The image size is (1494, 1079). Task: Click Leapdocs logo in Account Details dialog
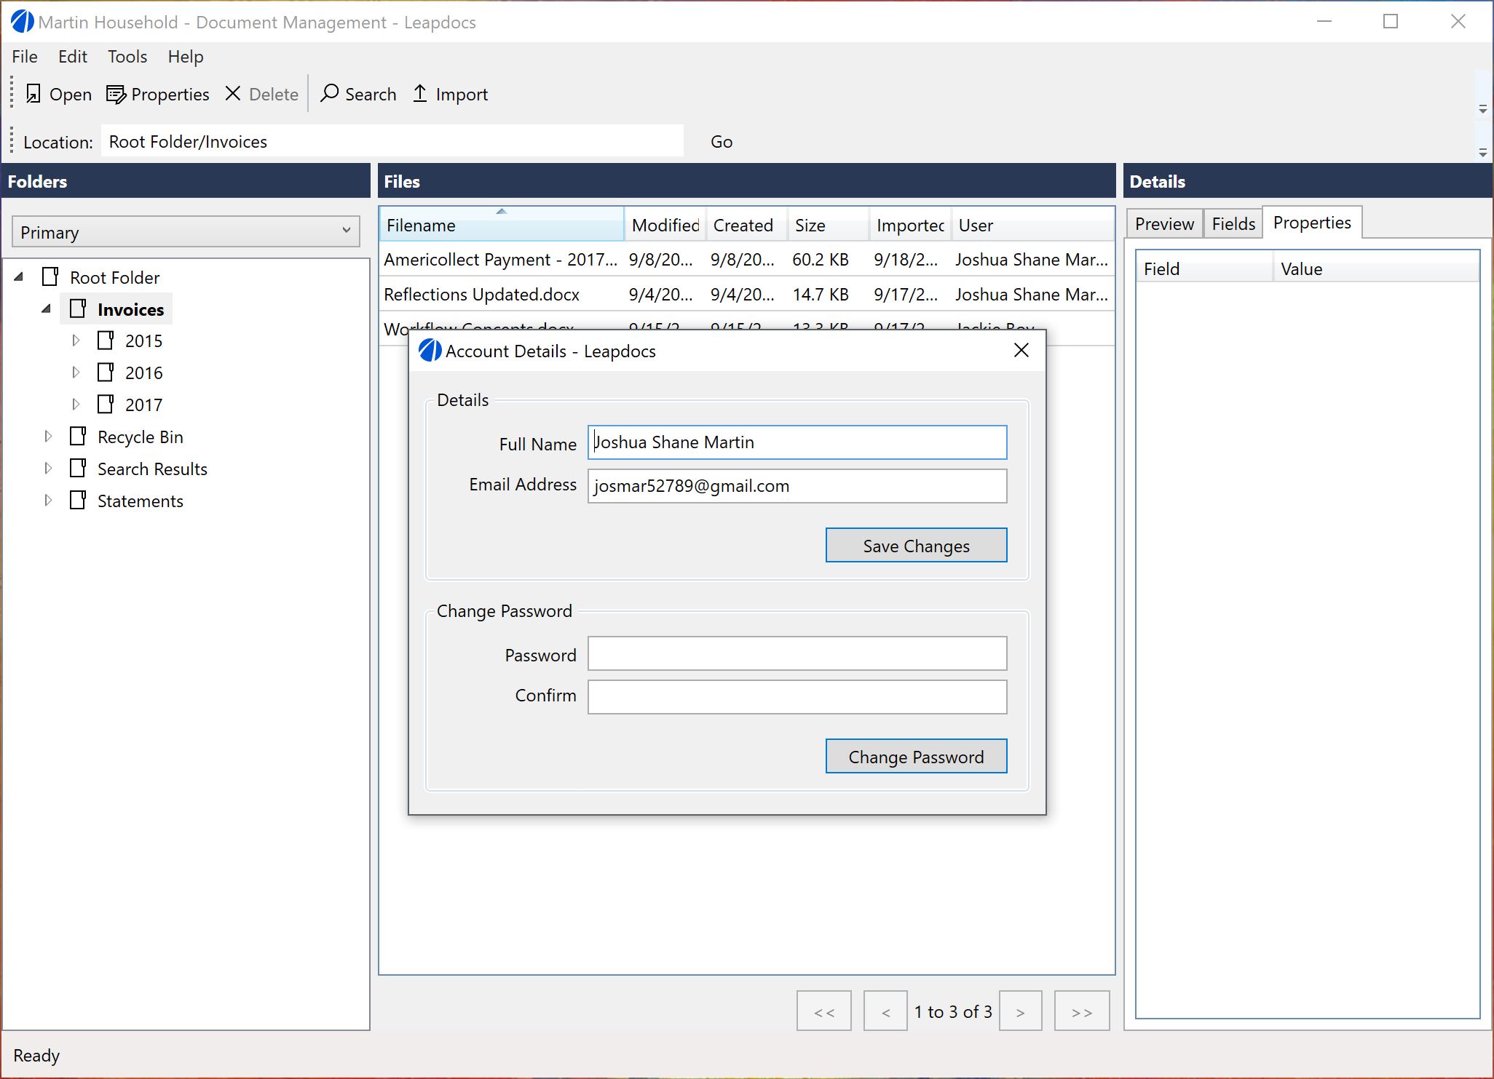click(x=430, y=351)
